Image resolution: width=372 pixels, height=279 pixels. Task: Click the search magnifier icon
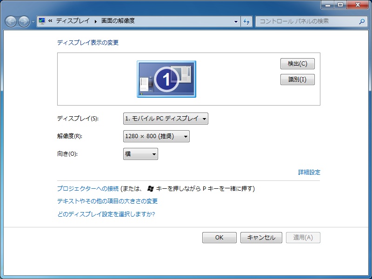[362, 21]
